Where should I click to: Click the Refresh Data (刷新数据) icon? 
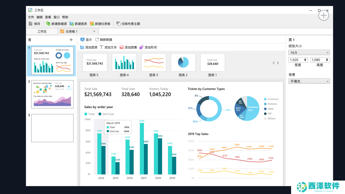tap(97, 40)
